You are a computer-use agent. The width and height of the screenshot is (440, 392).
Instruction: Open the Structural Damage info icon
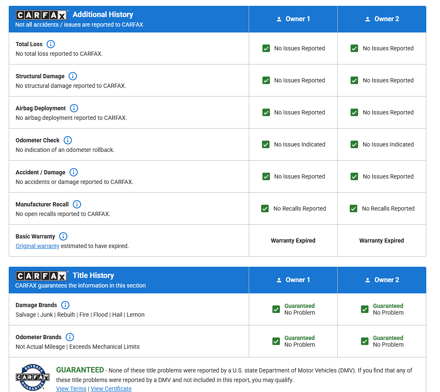click(x=73, y=76)
